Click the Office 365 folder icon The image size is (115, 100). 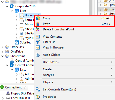[x=7, y=47]
